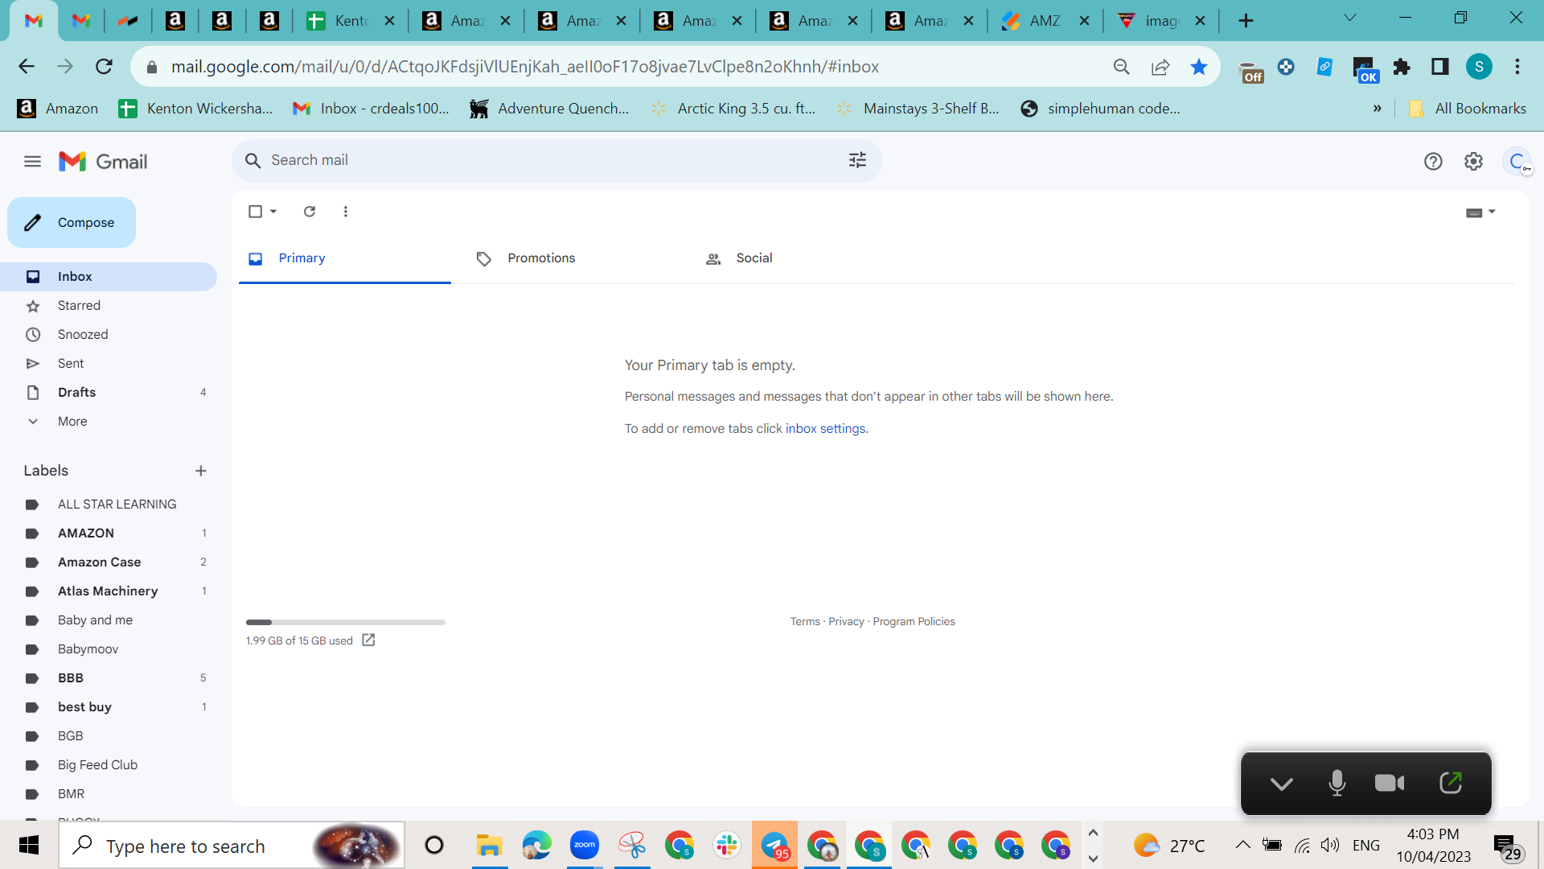Viewport: 1544px width, 869px height.
Task: Show hidden system tray icons
Action: 1242,845
